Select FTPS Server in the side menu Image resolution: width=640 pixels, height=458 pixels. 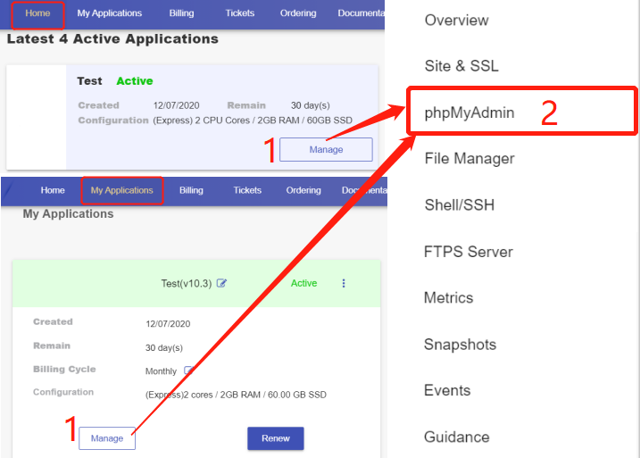click(x=468, y=252)
